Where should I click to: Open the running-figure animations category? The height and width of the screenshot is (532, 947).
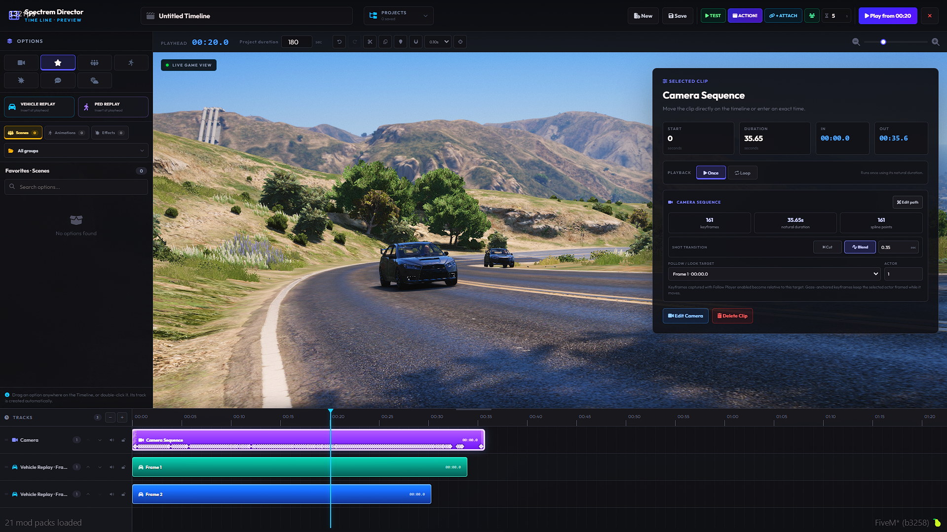pyautogui.click(x=131, y=63)
